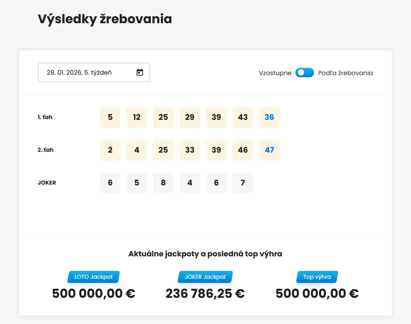This screenshot has width=411, height=324.
Task: Click the last JOKER digit tile 7
Action: [243, 183]
